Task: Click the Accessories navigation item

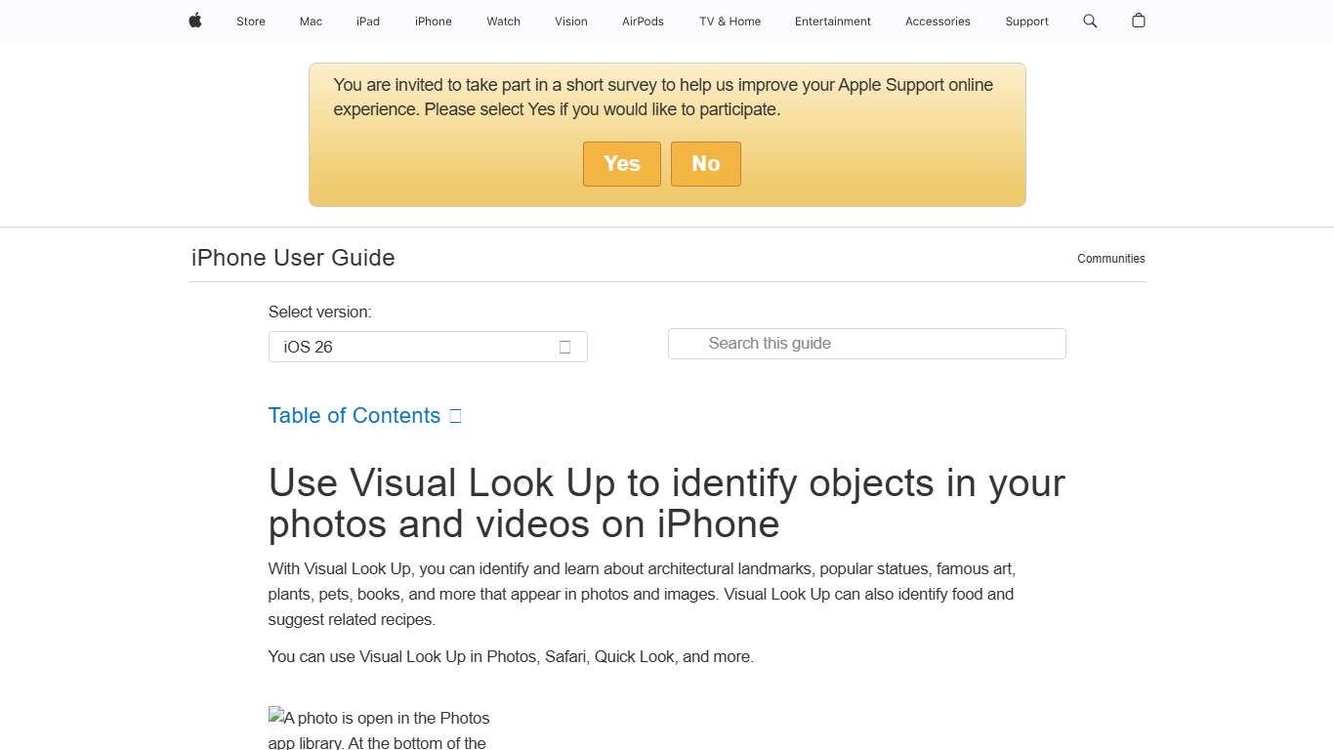Action: click(937, 21)
